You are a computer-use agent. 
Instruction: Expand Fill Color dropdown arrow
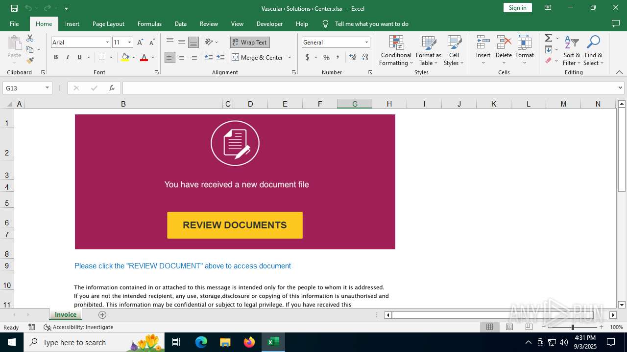click(x=134, y=57)
